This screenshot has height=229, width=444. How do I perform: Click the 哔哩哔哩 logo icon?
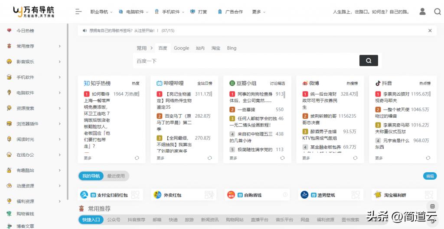pos(160,83)
